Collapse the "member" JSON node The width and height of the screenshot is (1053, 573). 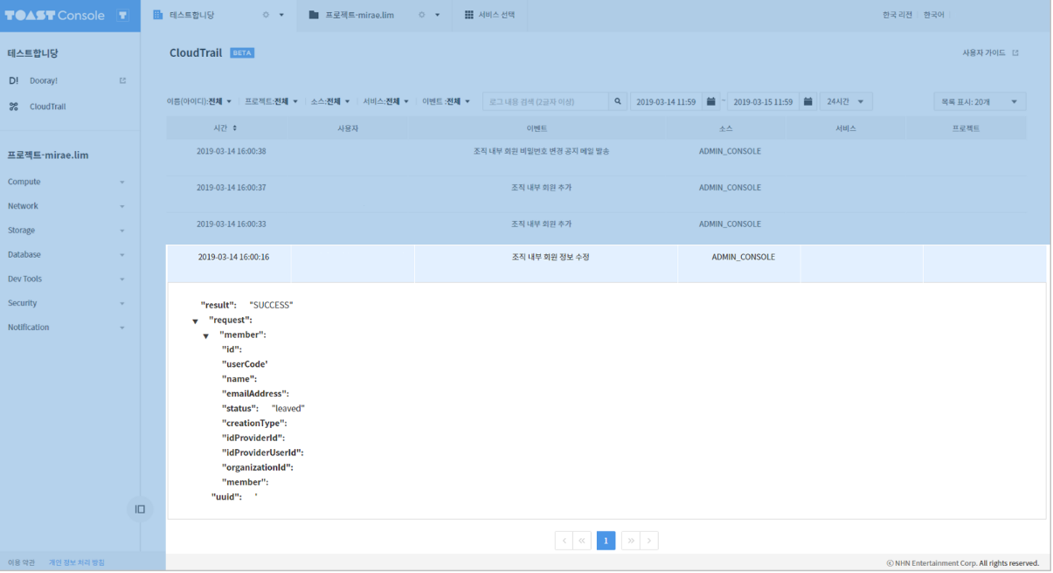[x=206, y=336]
